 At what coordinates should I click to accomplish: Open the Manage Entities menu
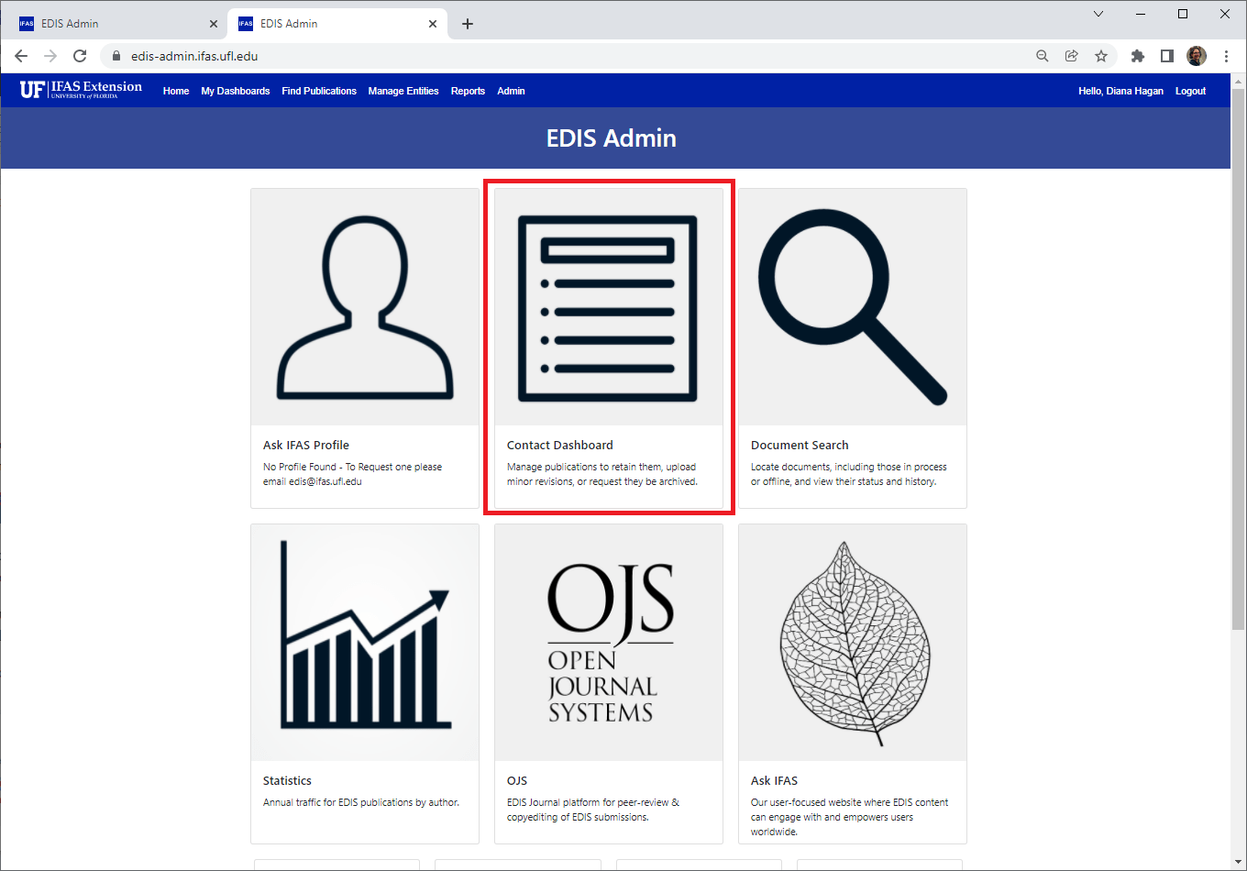pos(403,91)
